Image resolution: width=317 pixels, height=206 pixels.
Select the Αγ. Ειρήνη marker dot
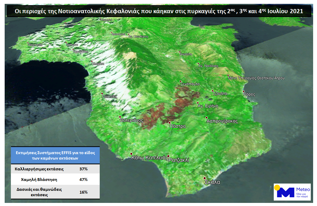tap(198, 103)
